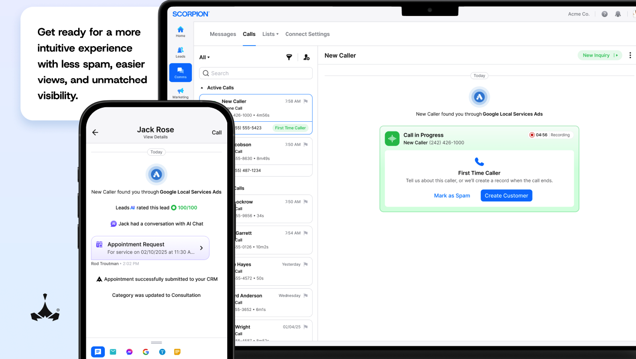Click the Mark as Spam link

452,196
